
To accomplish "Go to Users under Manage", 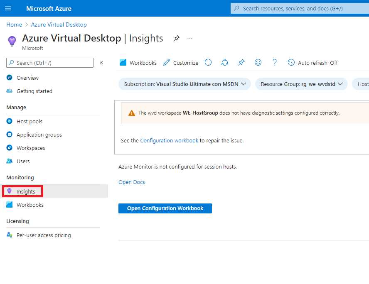I will pyautogui.click(x=24, y=161).
